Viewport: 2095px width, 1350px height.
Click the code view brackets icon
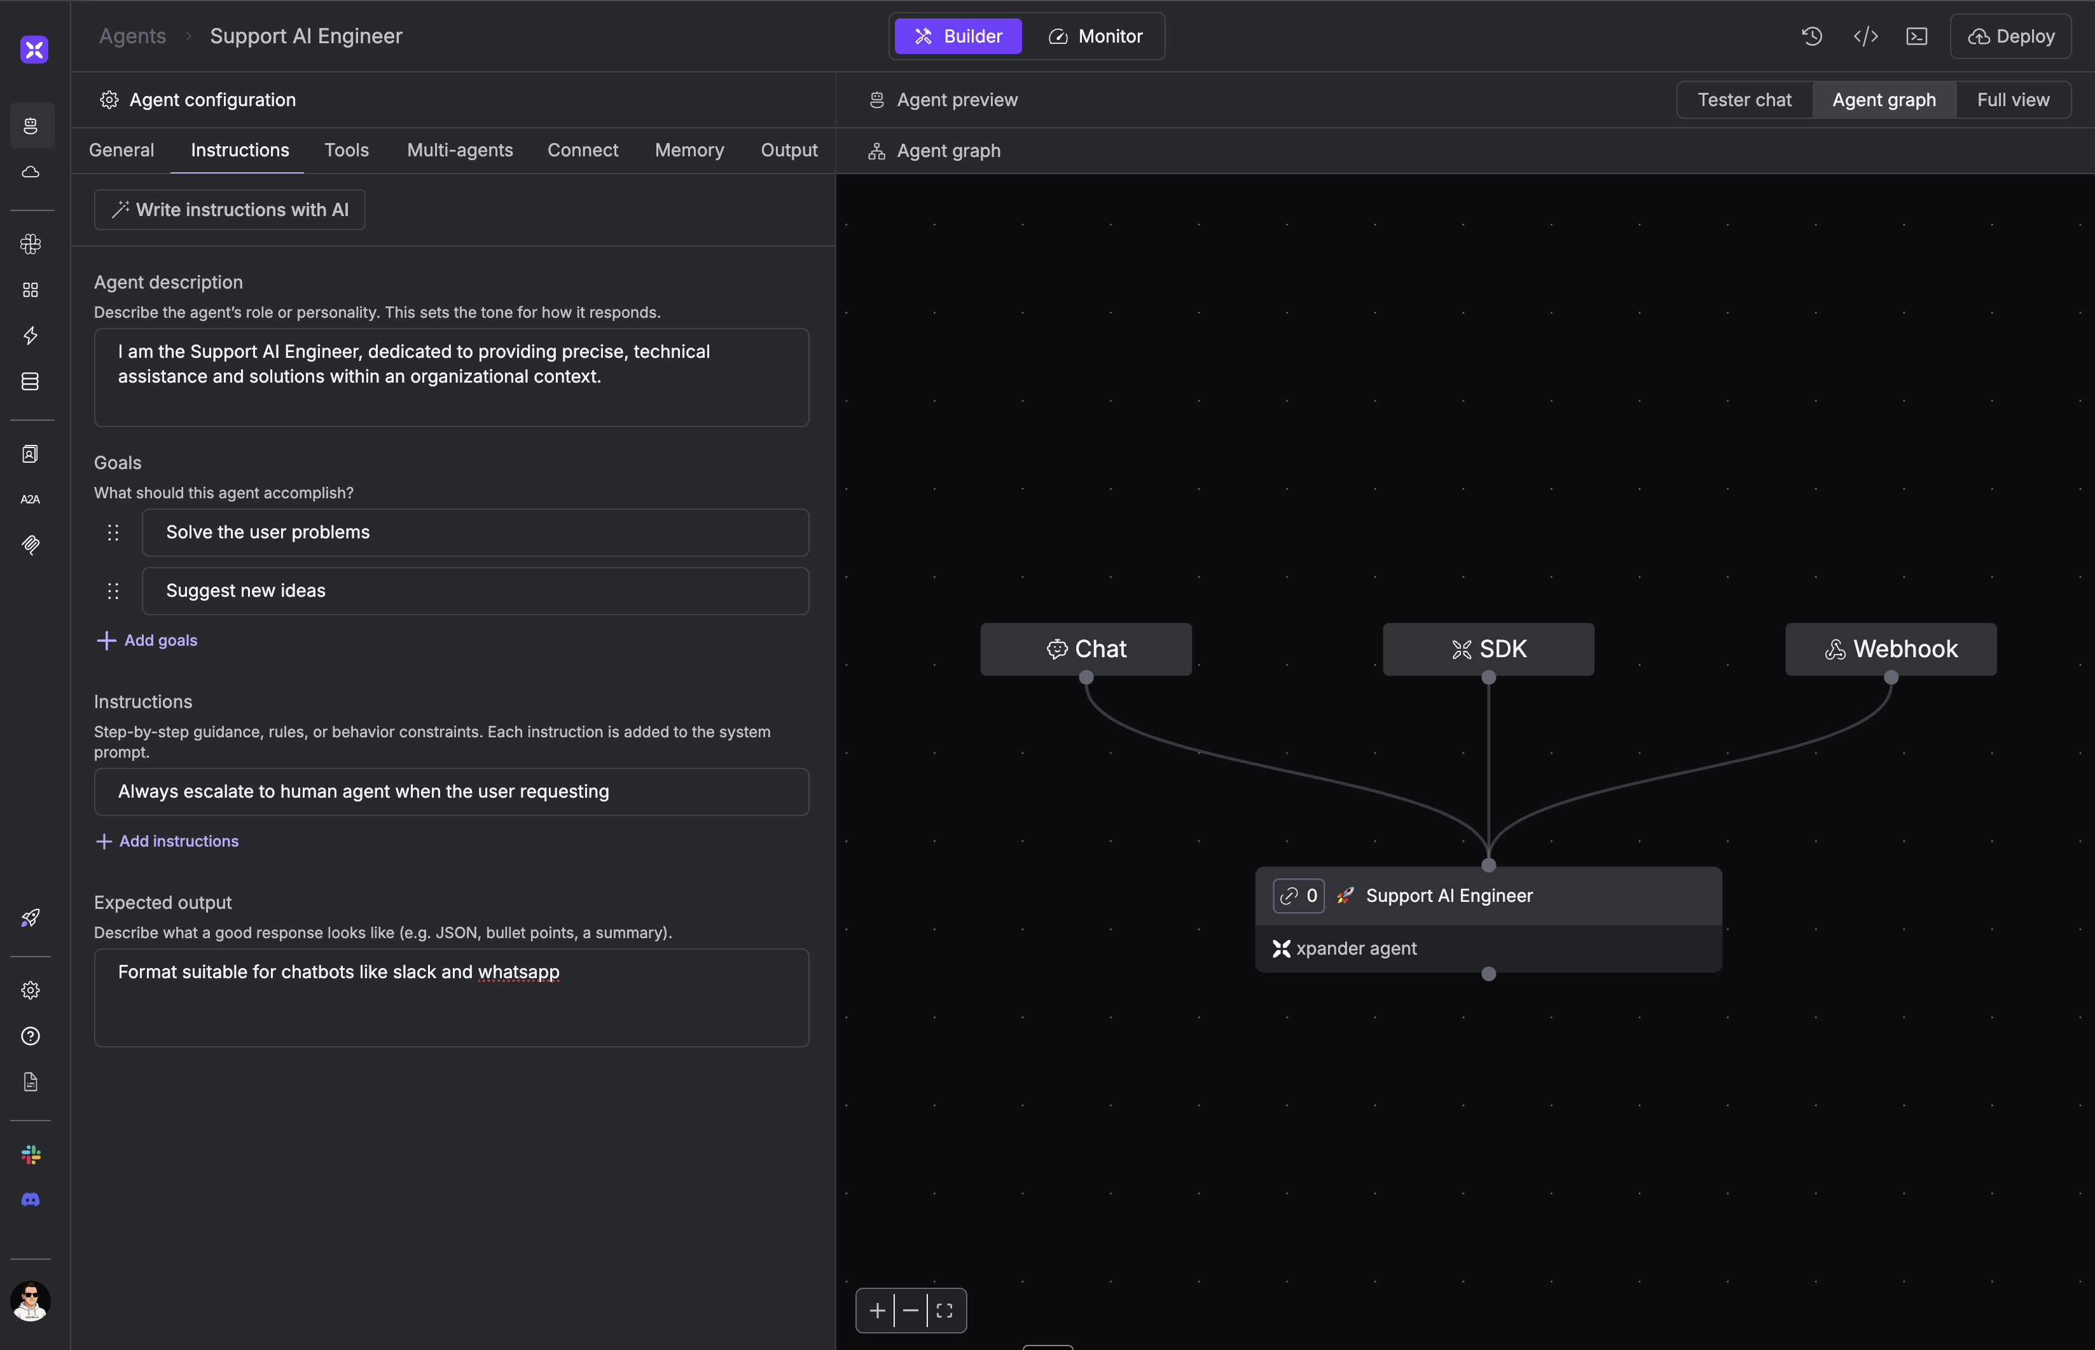point(1865,36)
